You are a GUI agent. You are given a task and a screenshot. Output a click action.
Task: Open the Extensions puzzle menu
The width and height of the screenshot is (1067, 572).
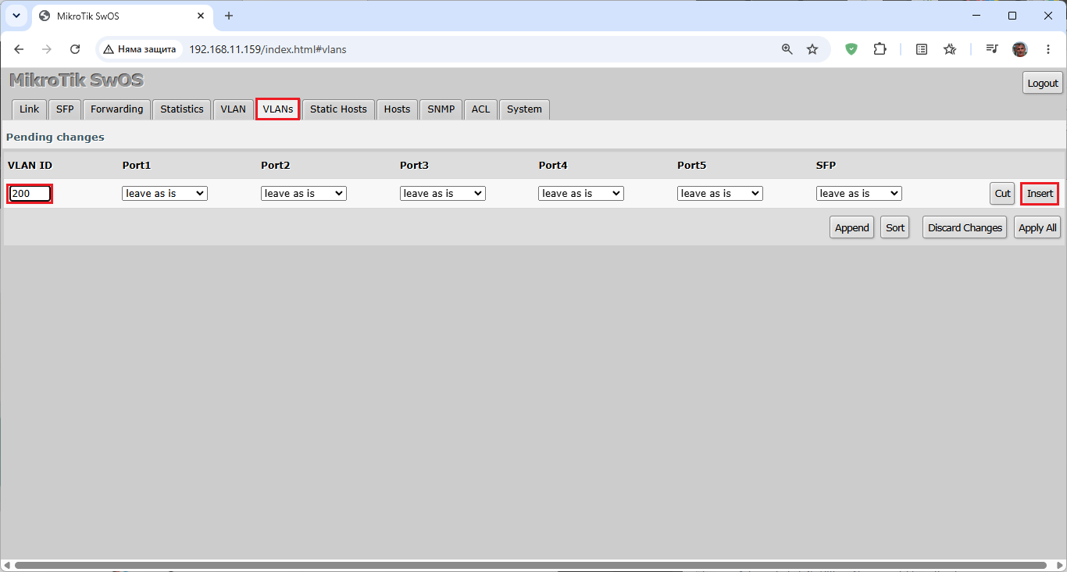click(x=880, y=49)
